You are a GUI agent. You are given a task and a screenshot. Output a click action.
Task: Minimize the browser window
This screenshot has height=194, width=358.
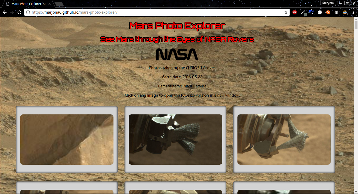(340, 3)
